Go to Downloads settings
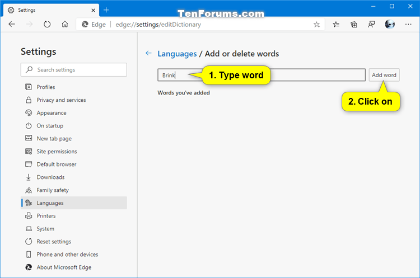The width and height of the screenshot is (420, 278). tap(73, 177)
